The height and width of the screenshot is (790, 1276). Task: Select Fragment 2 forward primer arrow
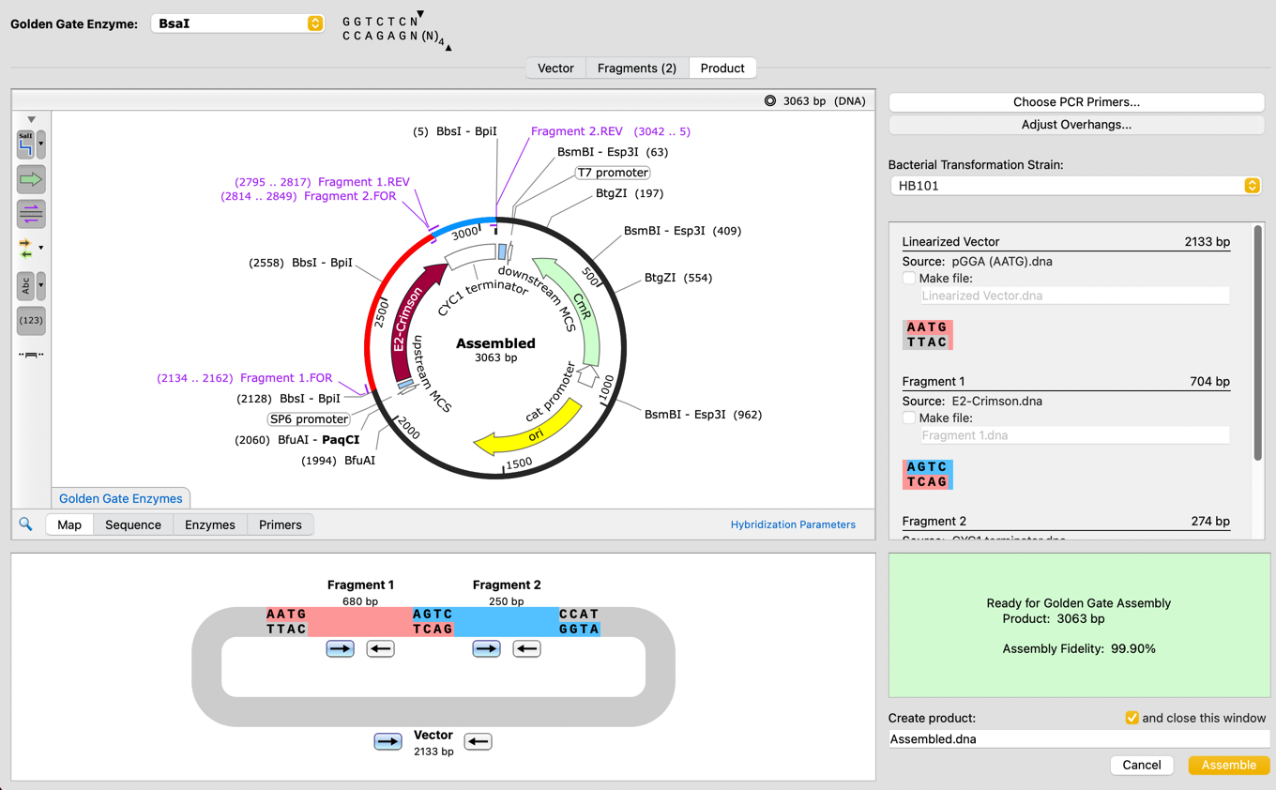click(x=486, y=648)
